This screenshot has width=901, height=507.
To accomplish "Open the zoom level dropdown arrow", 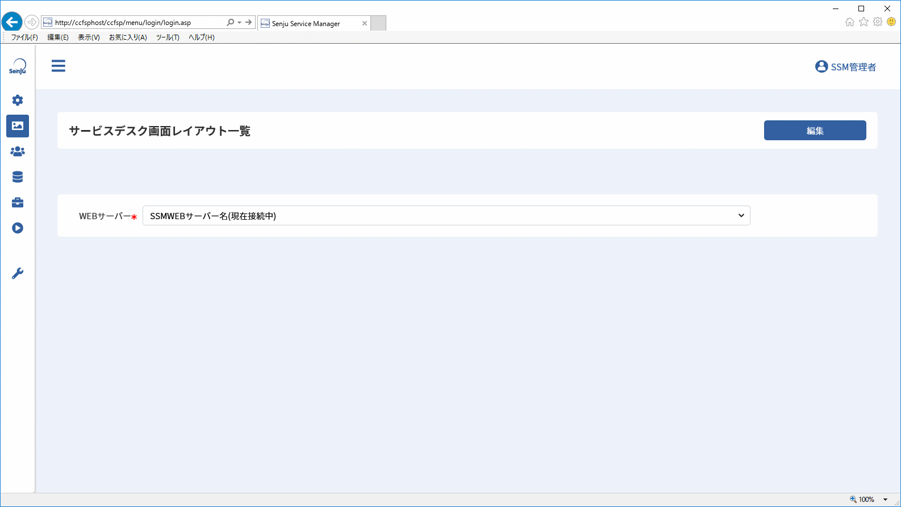I will [x=885, y=500].
